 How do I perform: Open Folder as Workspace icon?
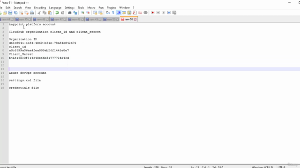coord(140,13)
